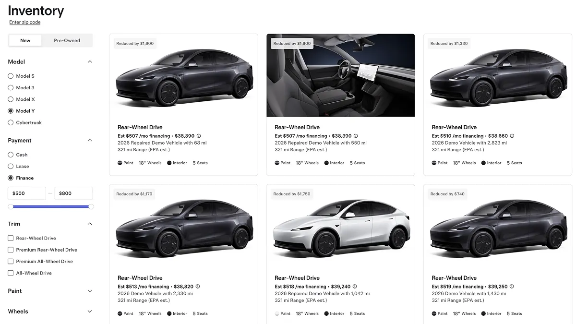Screen dimensions: 576x324
Task: Expand the Paint filter section
Action: pyautogui.click(x=89, y=290)
